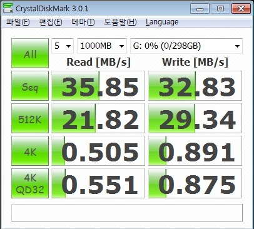Click the empty comment field at bottom
Screen dimensions: 254x229
click(x=127, y=213)
